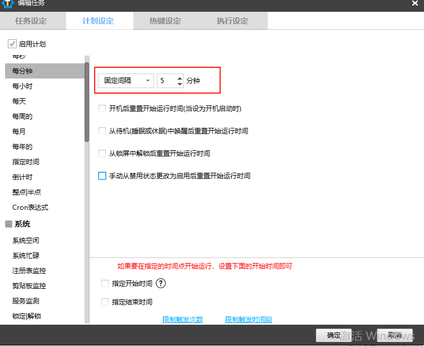
Task: Select Cron表达式 in the schedule list
Action: (30, 207)
